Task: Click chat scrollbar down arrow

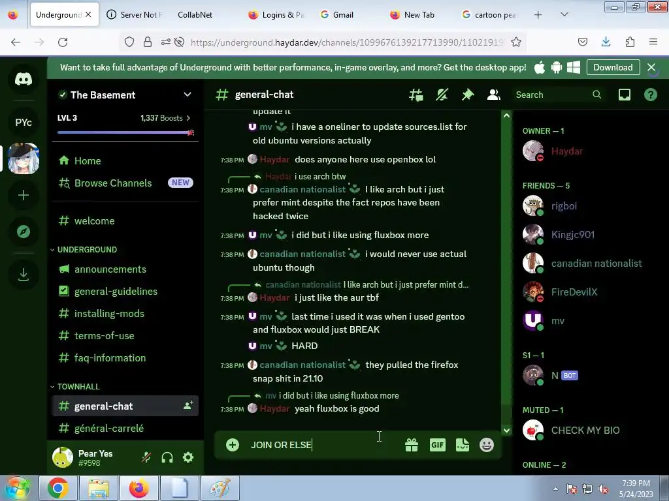Action: (506, 431)
